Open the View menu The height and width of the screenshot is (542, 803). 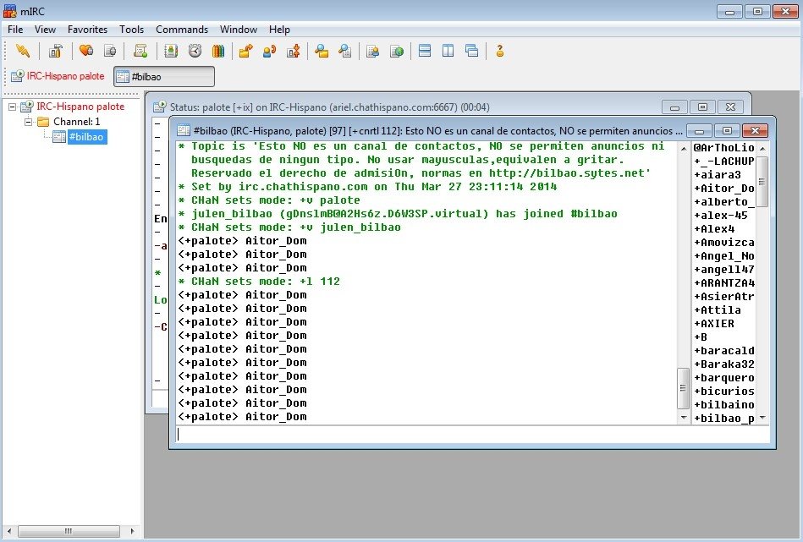point(45,30)
